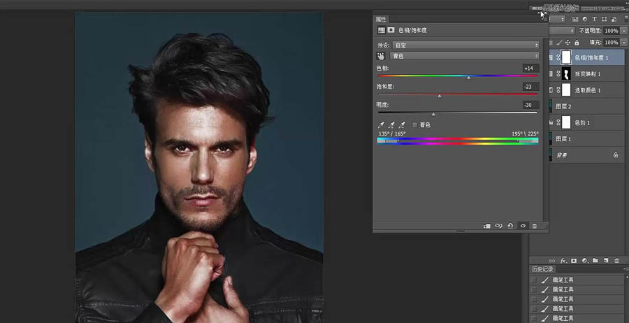
Task: Toggle lock all icon in Layers panel
Action: pos(577,42)
